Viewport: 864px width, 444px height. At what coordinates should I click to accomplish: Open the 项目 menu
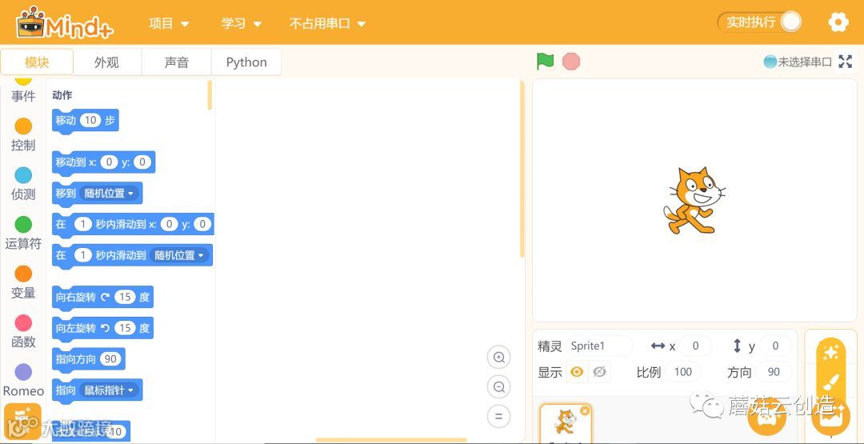pyautogui.click(x=169, y=23)
